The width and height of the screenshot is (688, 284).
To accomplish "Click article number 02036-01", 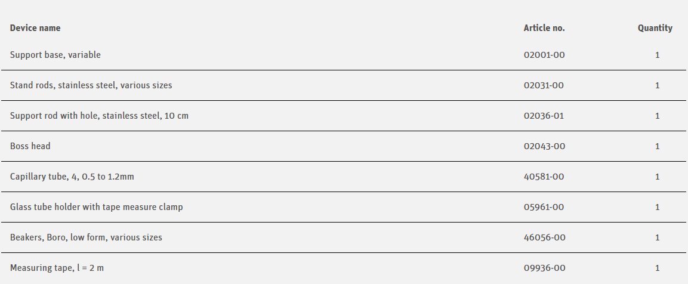I will pos(544,116).
